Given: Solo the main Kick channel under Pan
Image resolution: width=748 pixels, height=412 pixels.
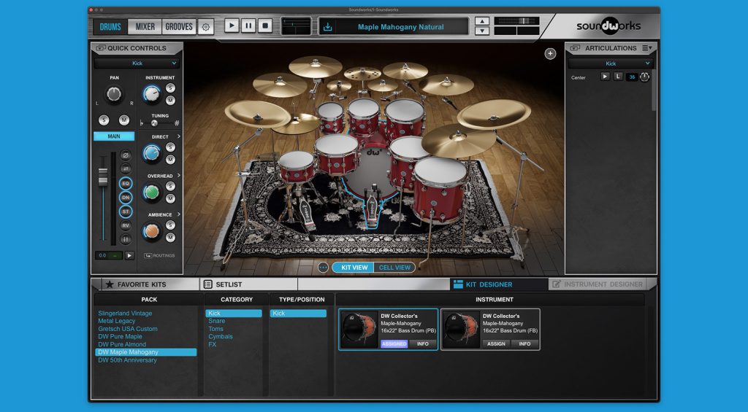Looking at the screenshot, I should click(104, 120).
